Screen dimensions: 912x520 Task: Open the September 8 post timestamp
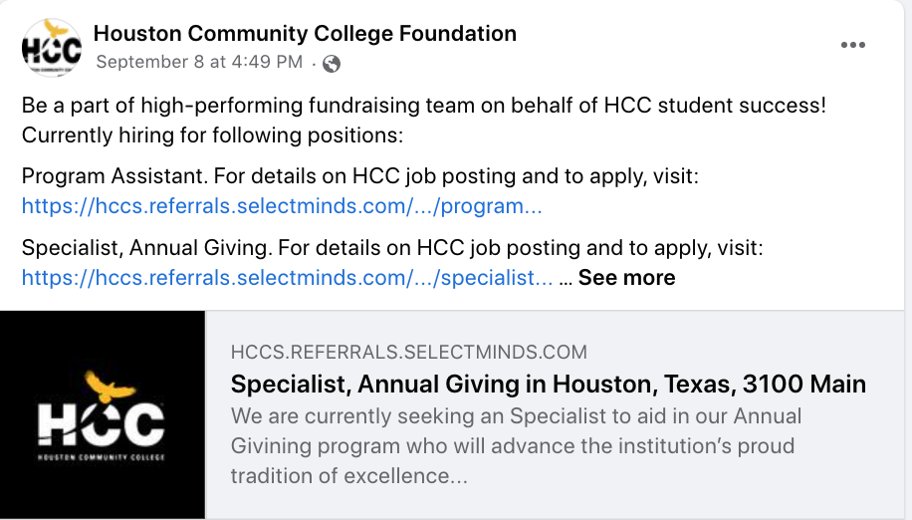[x=199, y=62]
